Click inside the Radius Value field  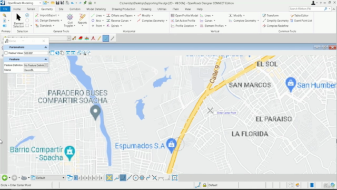(36, 53)
